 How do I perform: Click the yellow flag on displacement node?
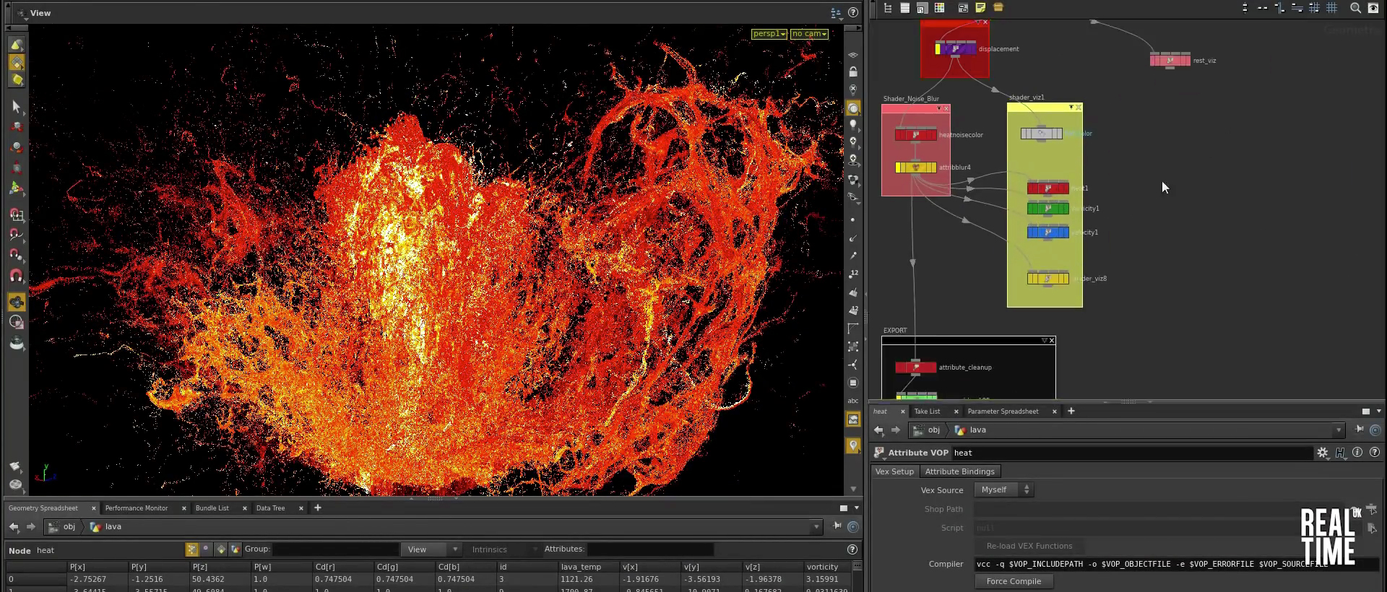pos(938,49)
